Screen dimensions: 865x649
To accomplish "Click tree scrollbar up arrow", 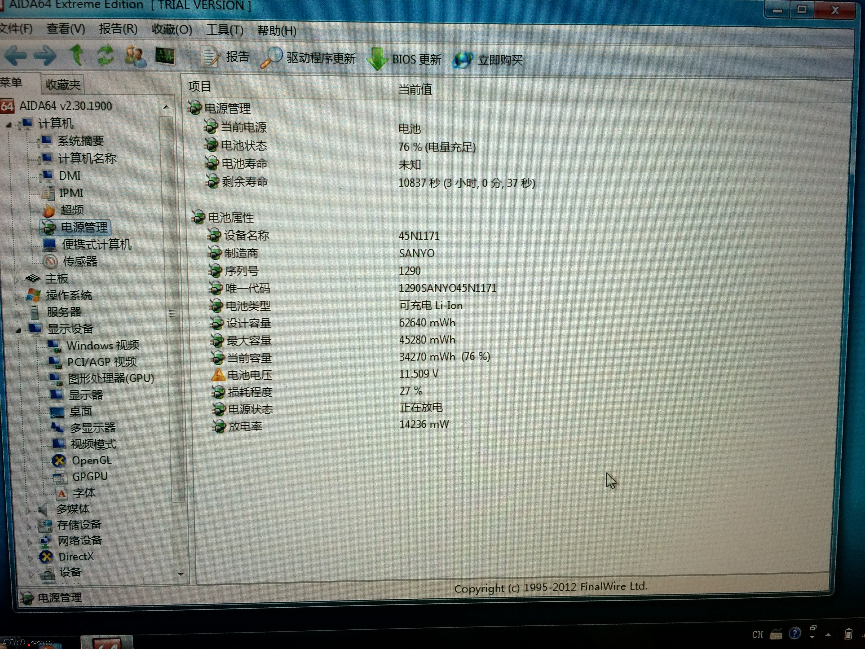I will click(166, 107).
